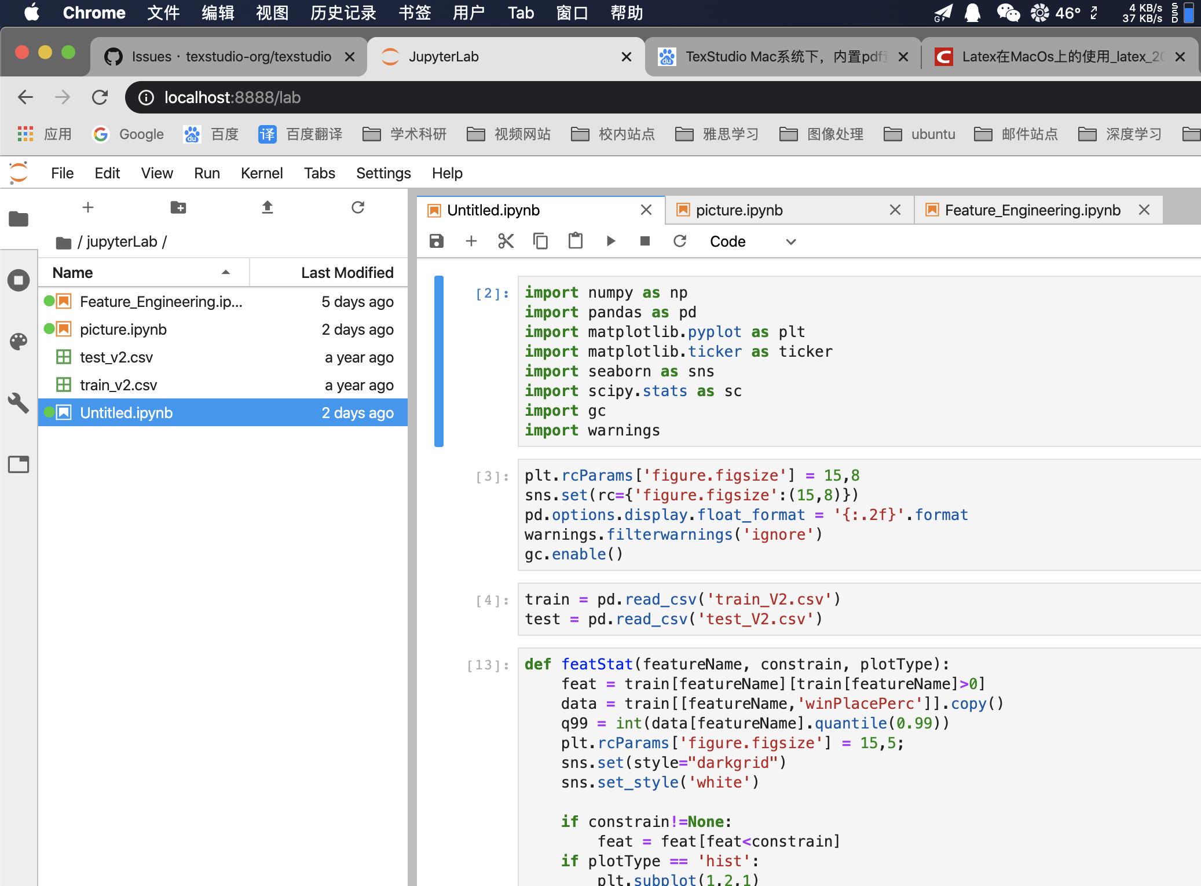Click the jupyterLab breadcrumb folder link
The height and width of the screenshot is (886, 1201).
(122, 241)
